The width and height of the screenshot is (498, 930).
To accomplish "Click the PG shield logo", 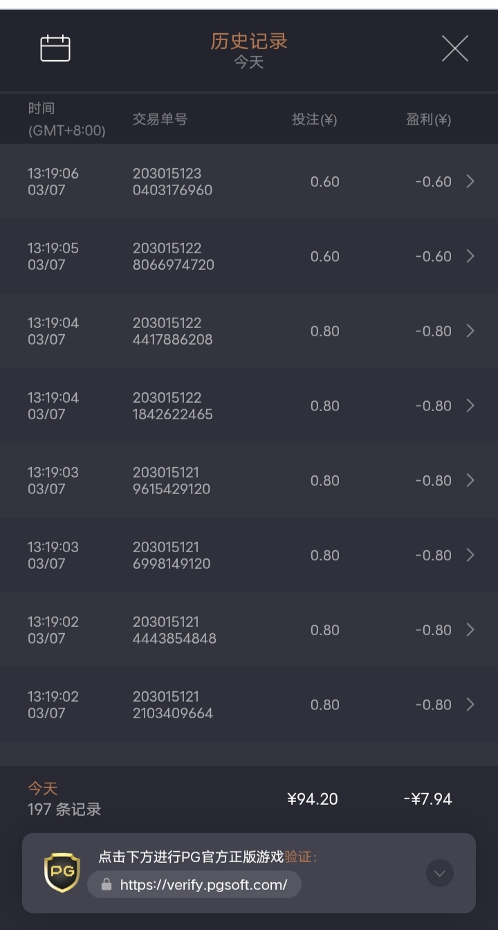I will [x=62, y=872].
